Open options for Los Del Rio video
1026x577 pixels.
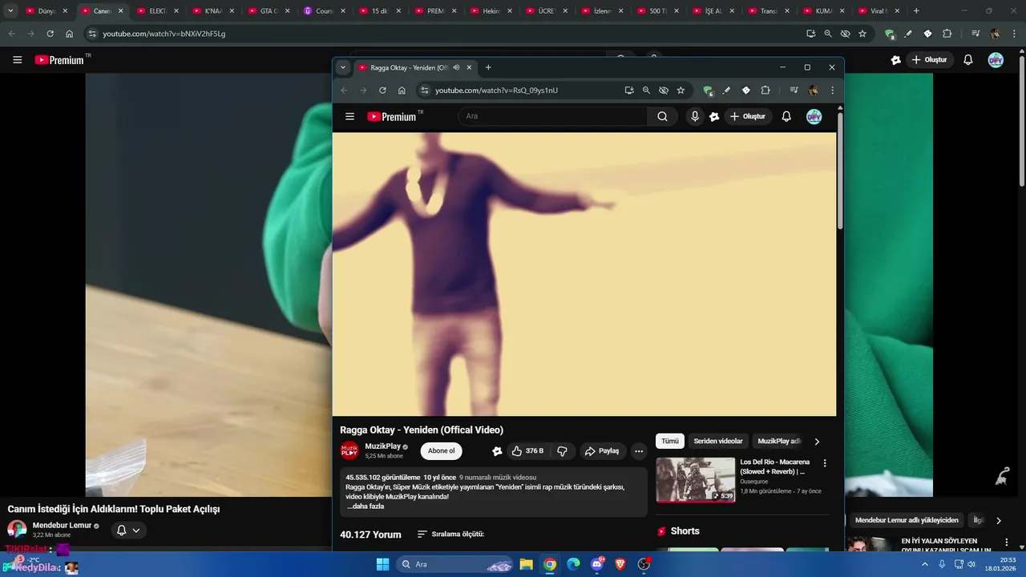[825, 463]
